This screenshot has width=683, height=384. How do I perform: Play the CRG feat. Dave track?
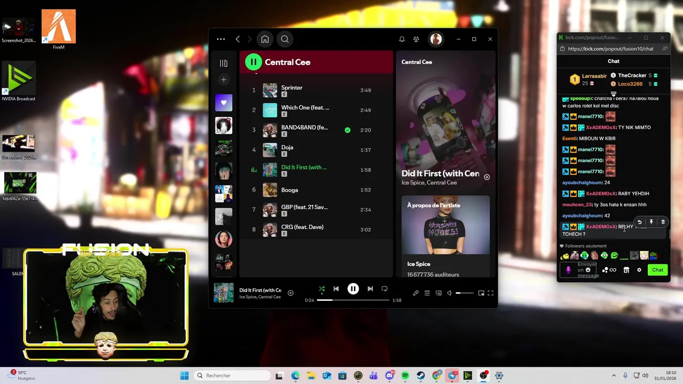coord(316,230)
